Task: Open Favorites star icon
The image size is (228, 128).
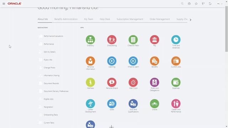Action: tap(196, 4)
